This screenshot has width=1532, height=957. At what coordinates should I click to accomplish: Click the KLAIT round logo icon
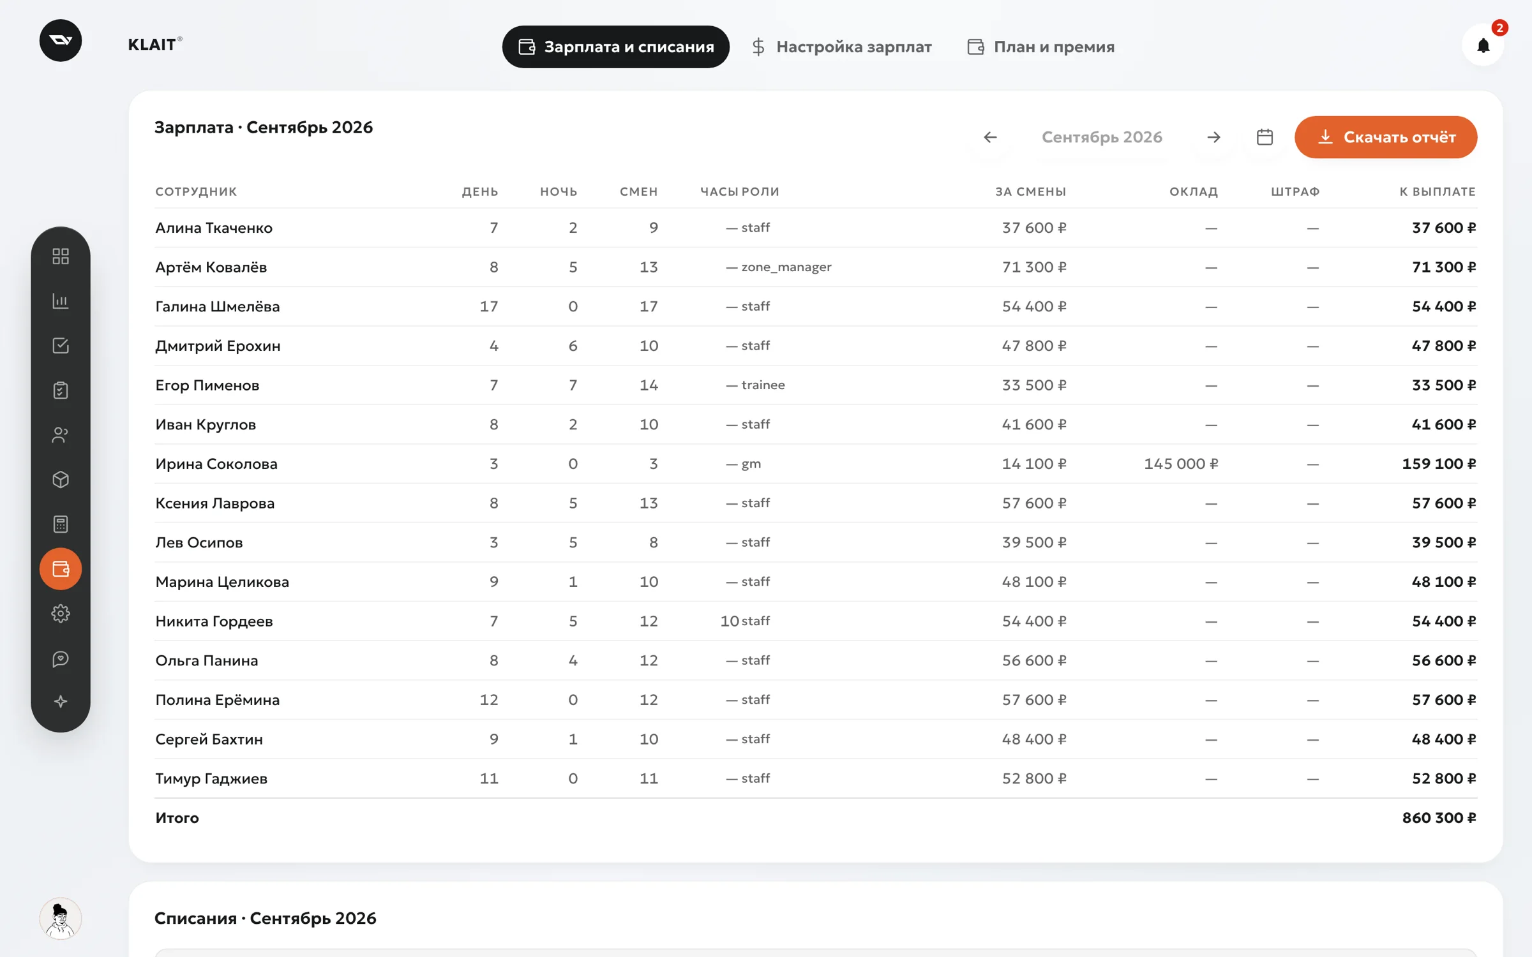(x=61, y=40)
